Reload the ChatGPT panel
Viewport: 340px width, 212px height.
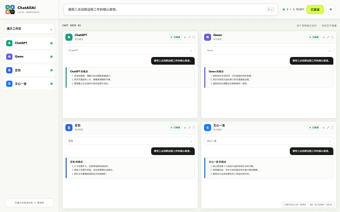[x=185, y=37]
